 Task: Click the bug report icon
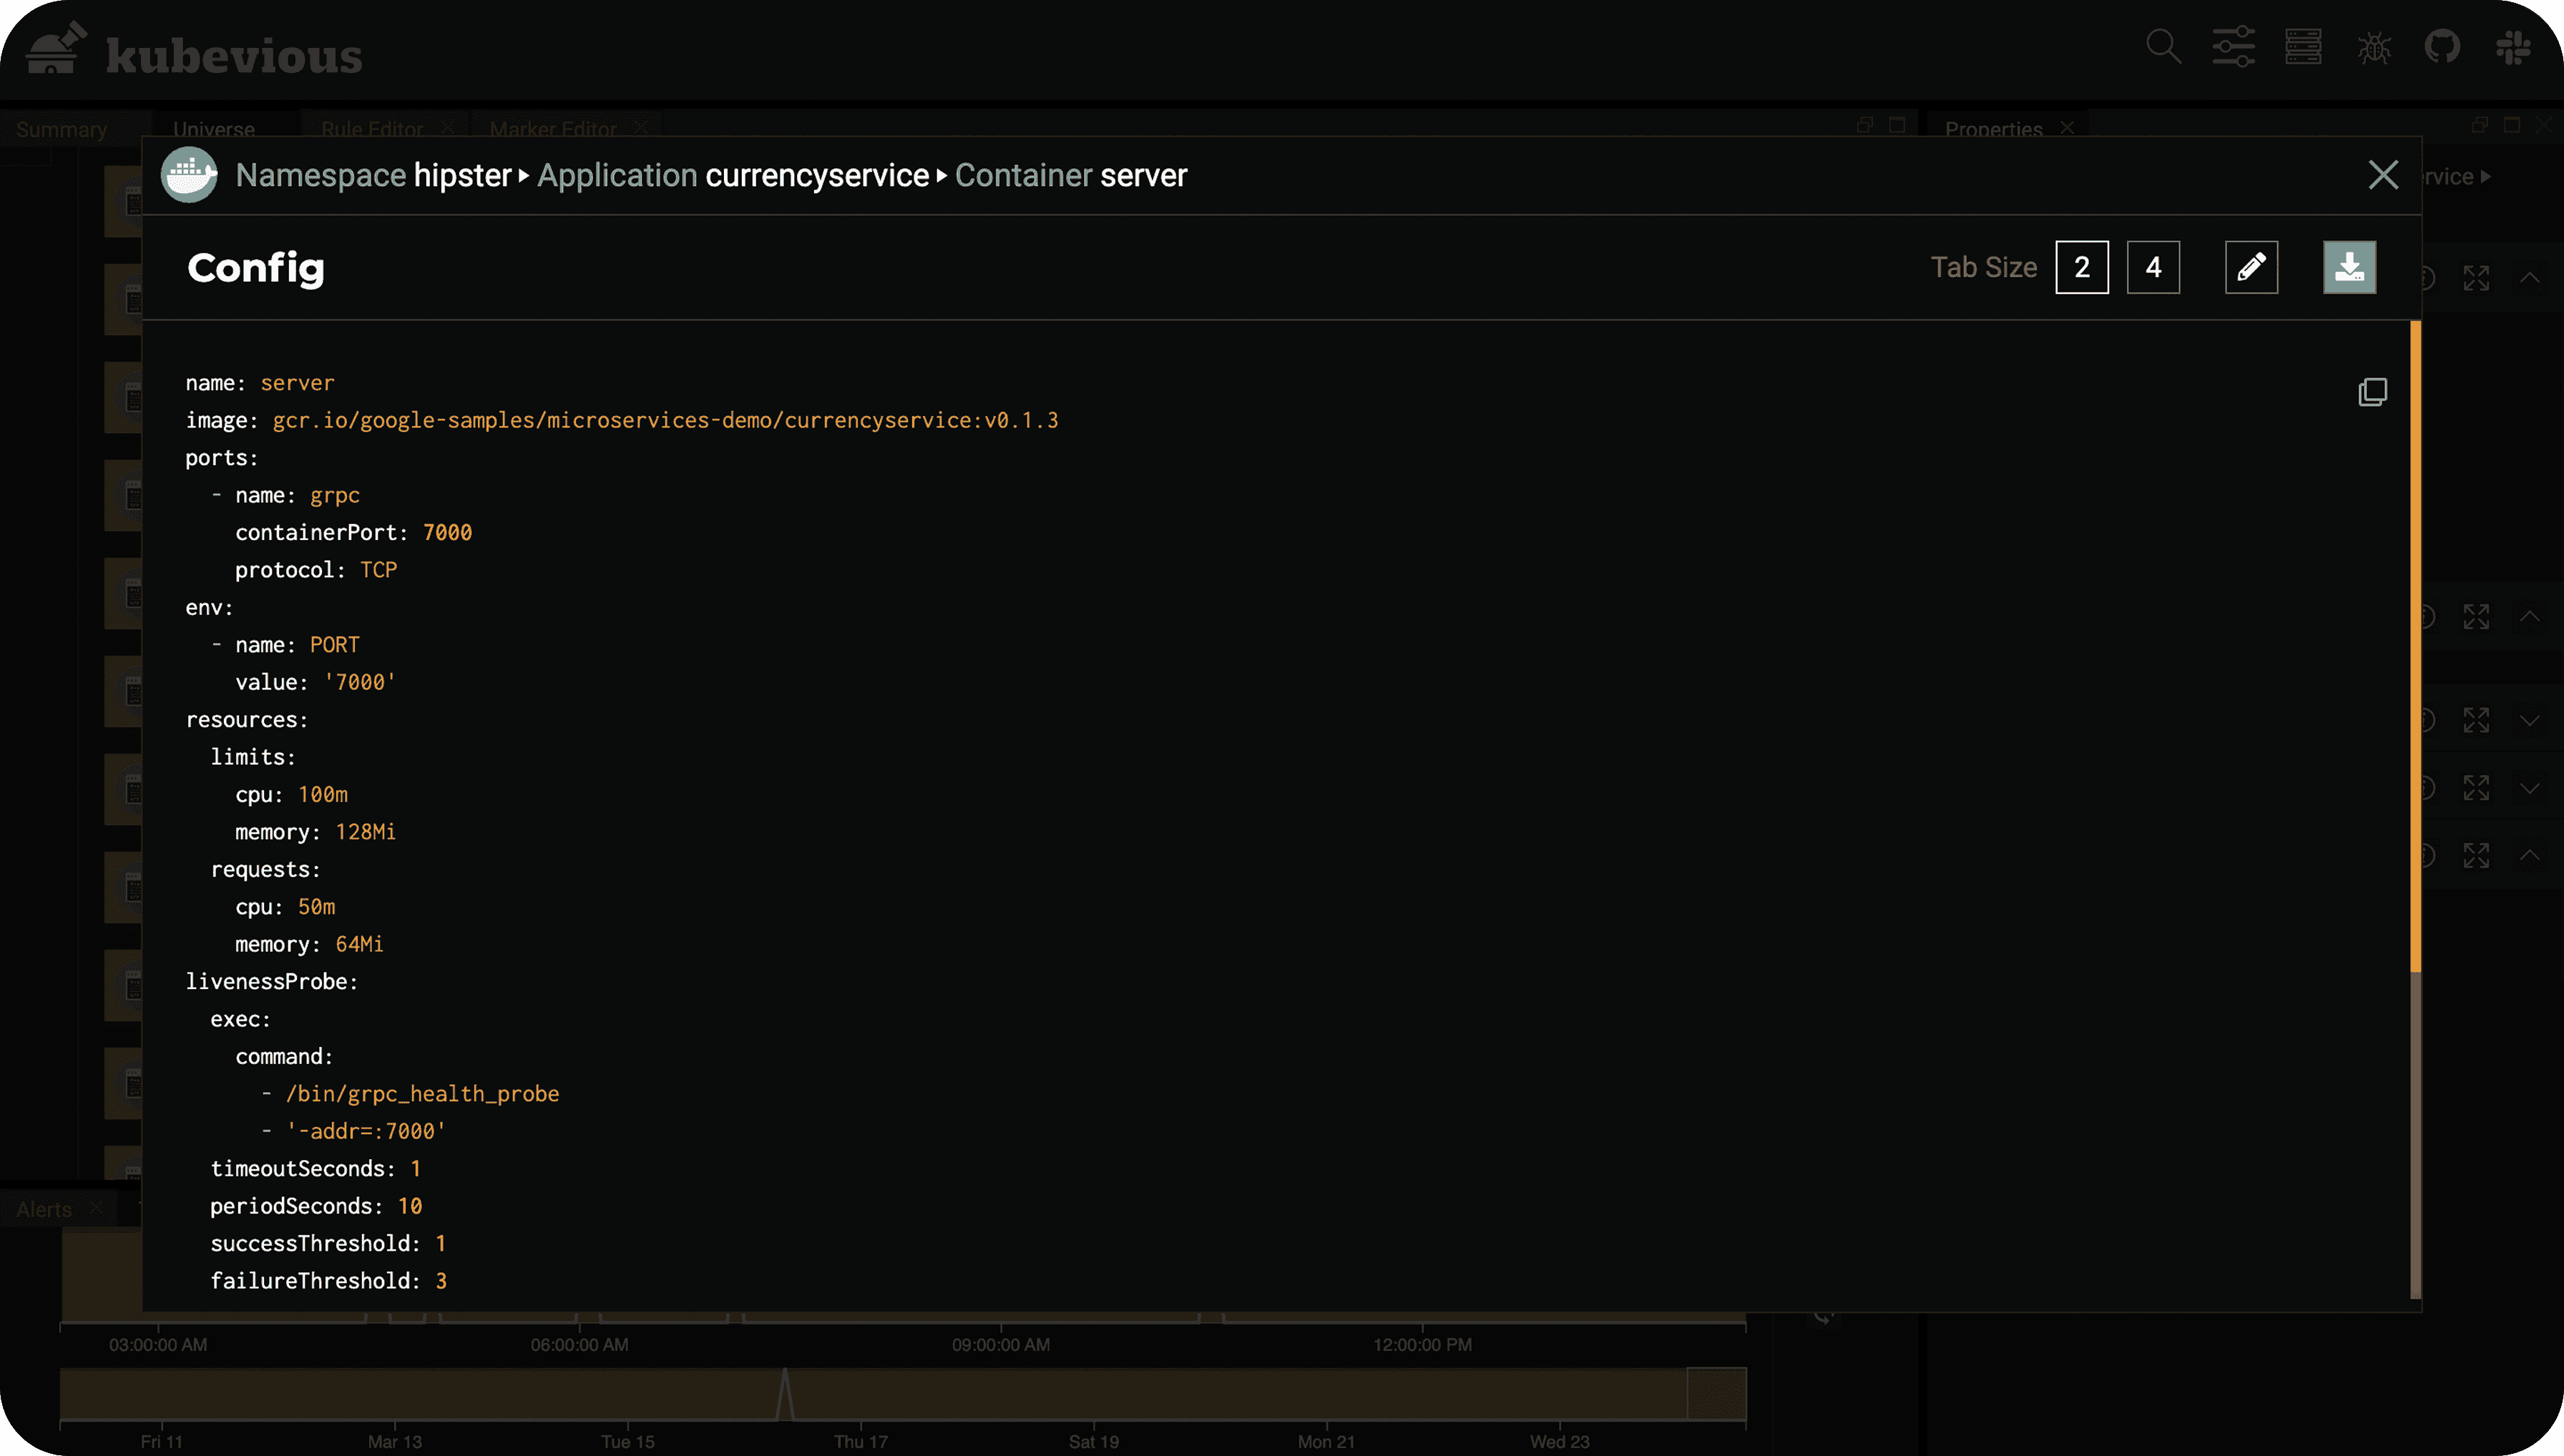pyautogui.click(x=2373, y=47)
